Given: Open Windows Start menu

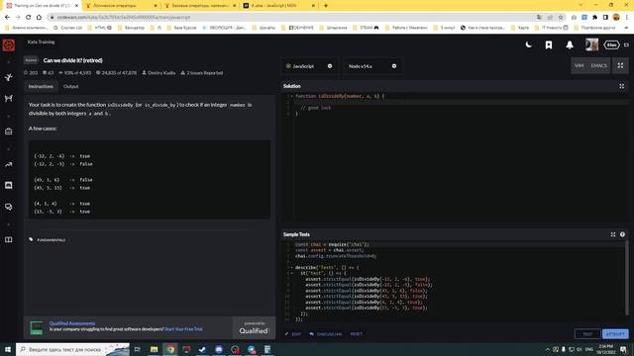Looking at the screenshot, I should pyautogui.click(x=7, y=349).
